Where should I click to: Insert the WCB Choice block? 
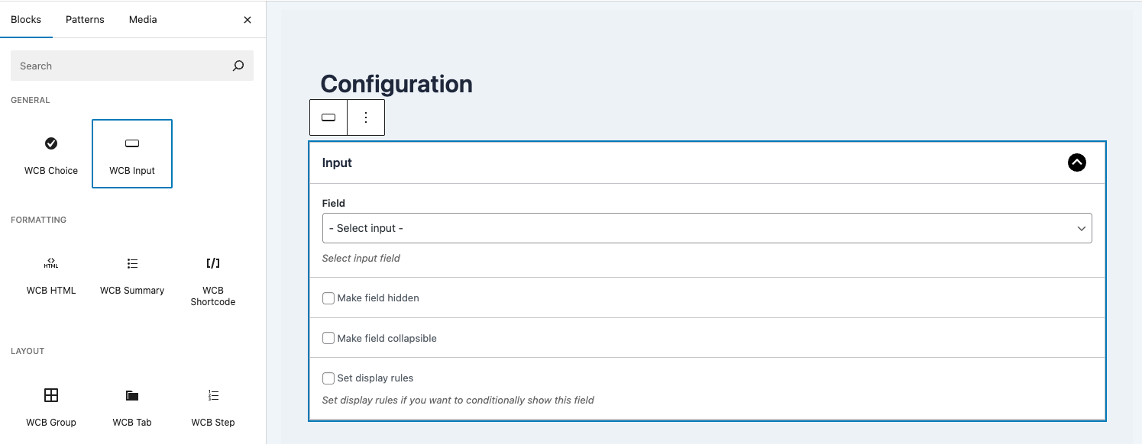pyautogui.click(x=51, y=153)
